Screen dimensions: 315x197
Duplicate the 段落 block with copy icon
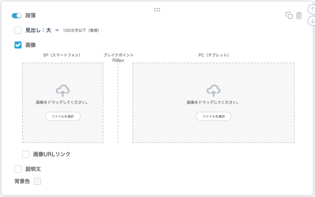289,16
